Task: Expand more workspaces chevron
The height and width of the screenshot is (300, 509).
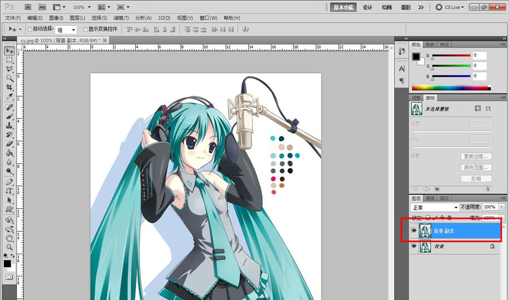Action: coord(421,7)
